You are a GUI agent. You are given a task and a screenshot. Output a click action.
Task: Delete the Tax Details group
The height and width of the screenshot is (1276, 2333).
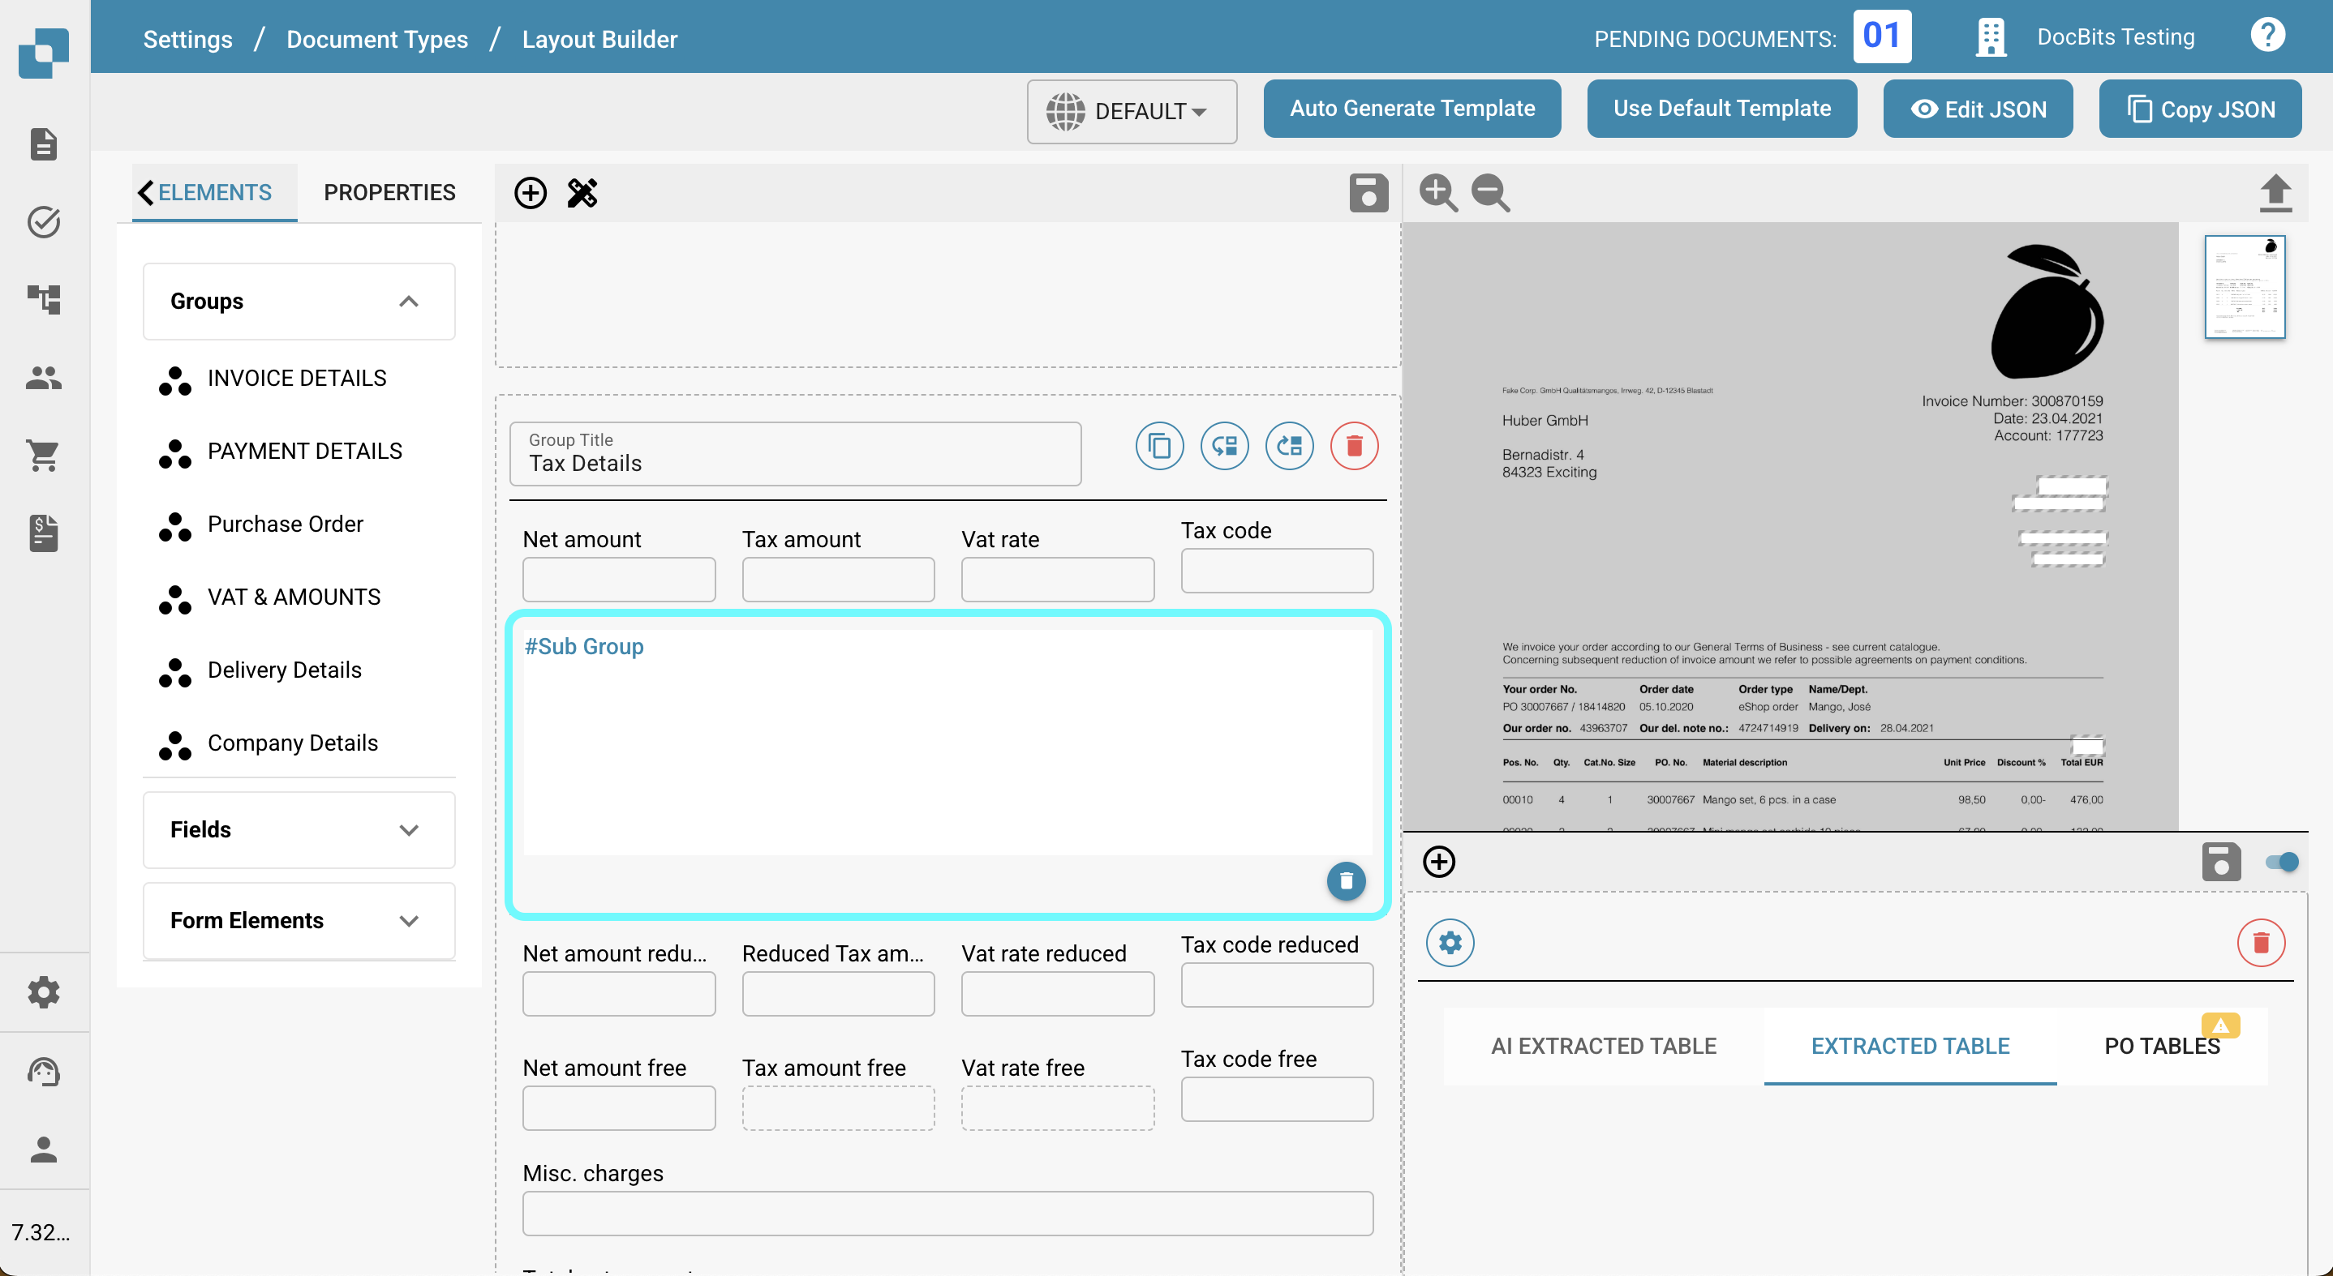(1354, 446)
